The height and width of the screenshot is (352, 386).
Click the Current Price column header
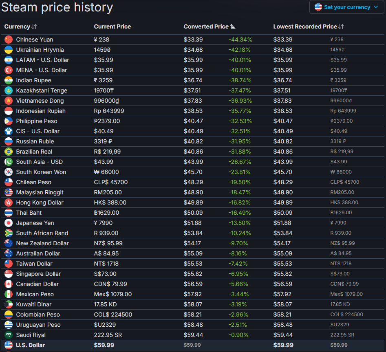point(112,26)
